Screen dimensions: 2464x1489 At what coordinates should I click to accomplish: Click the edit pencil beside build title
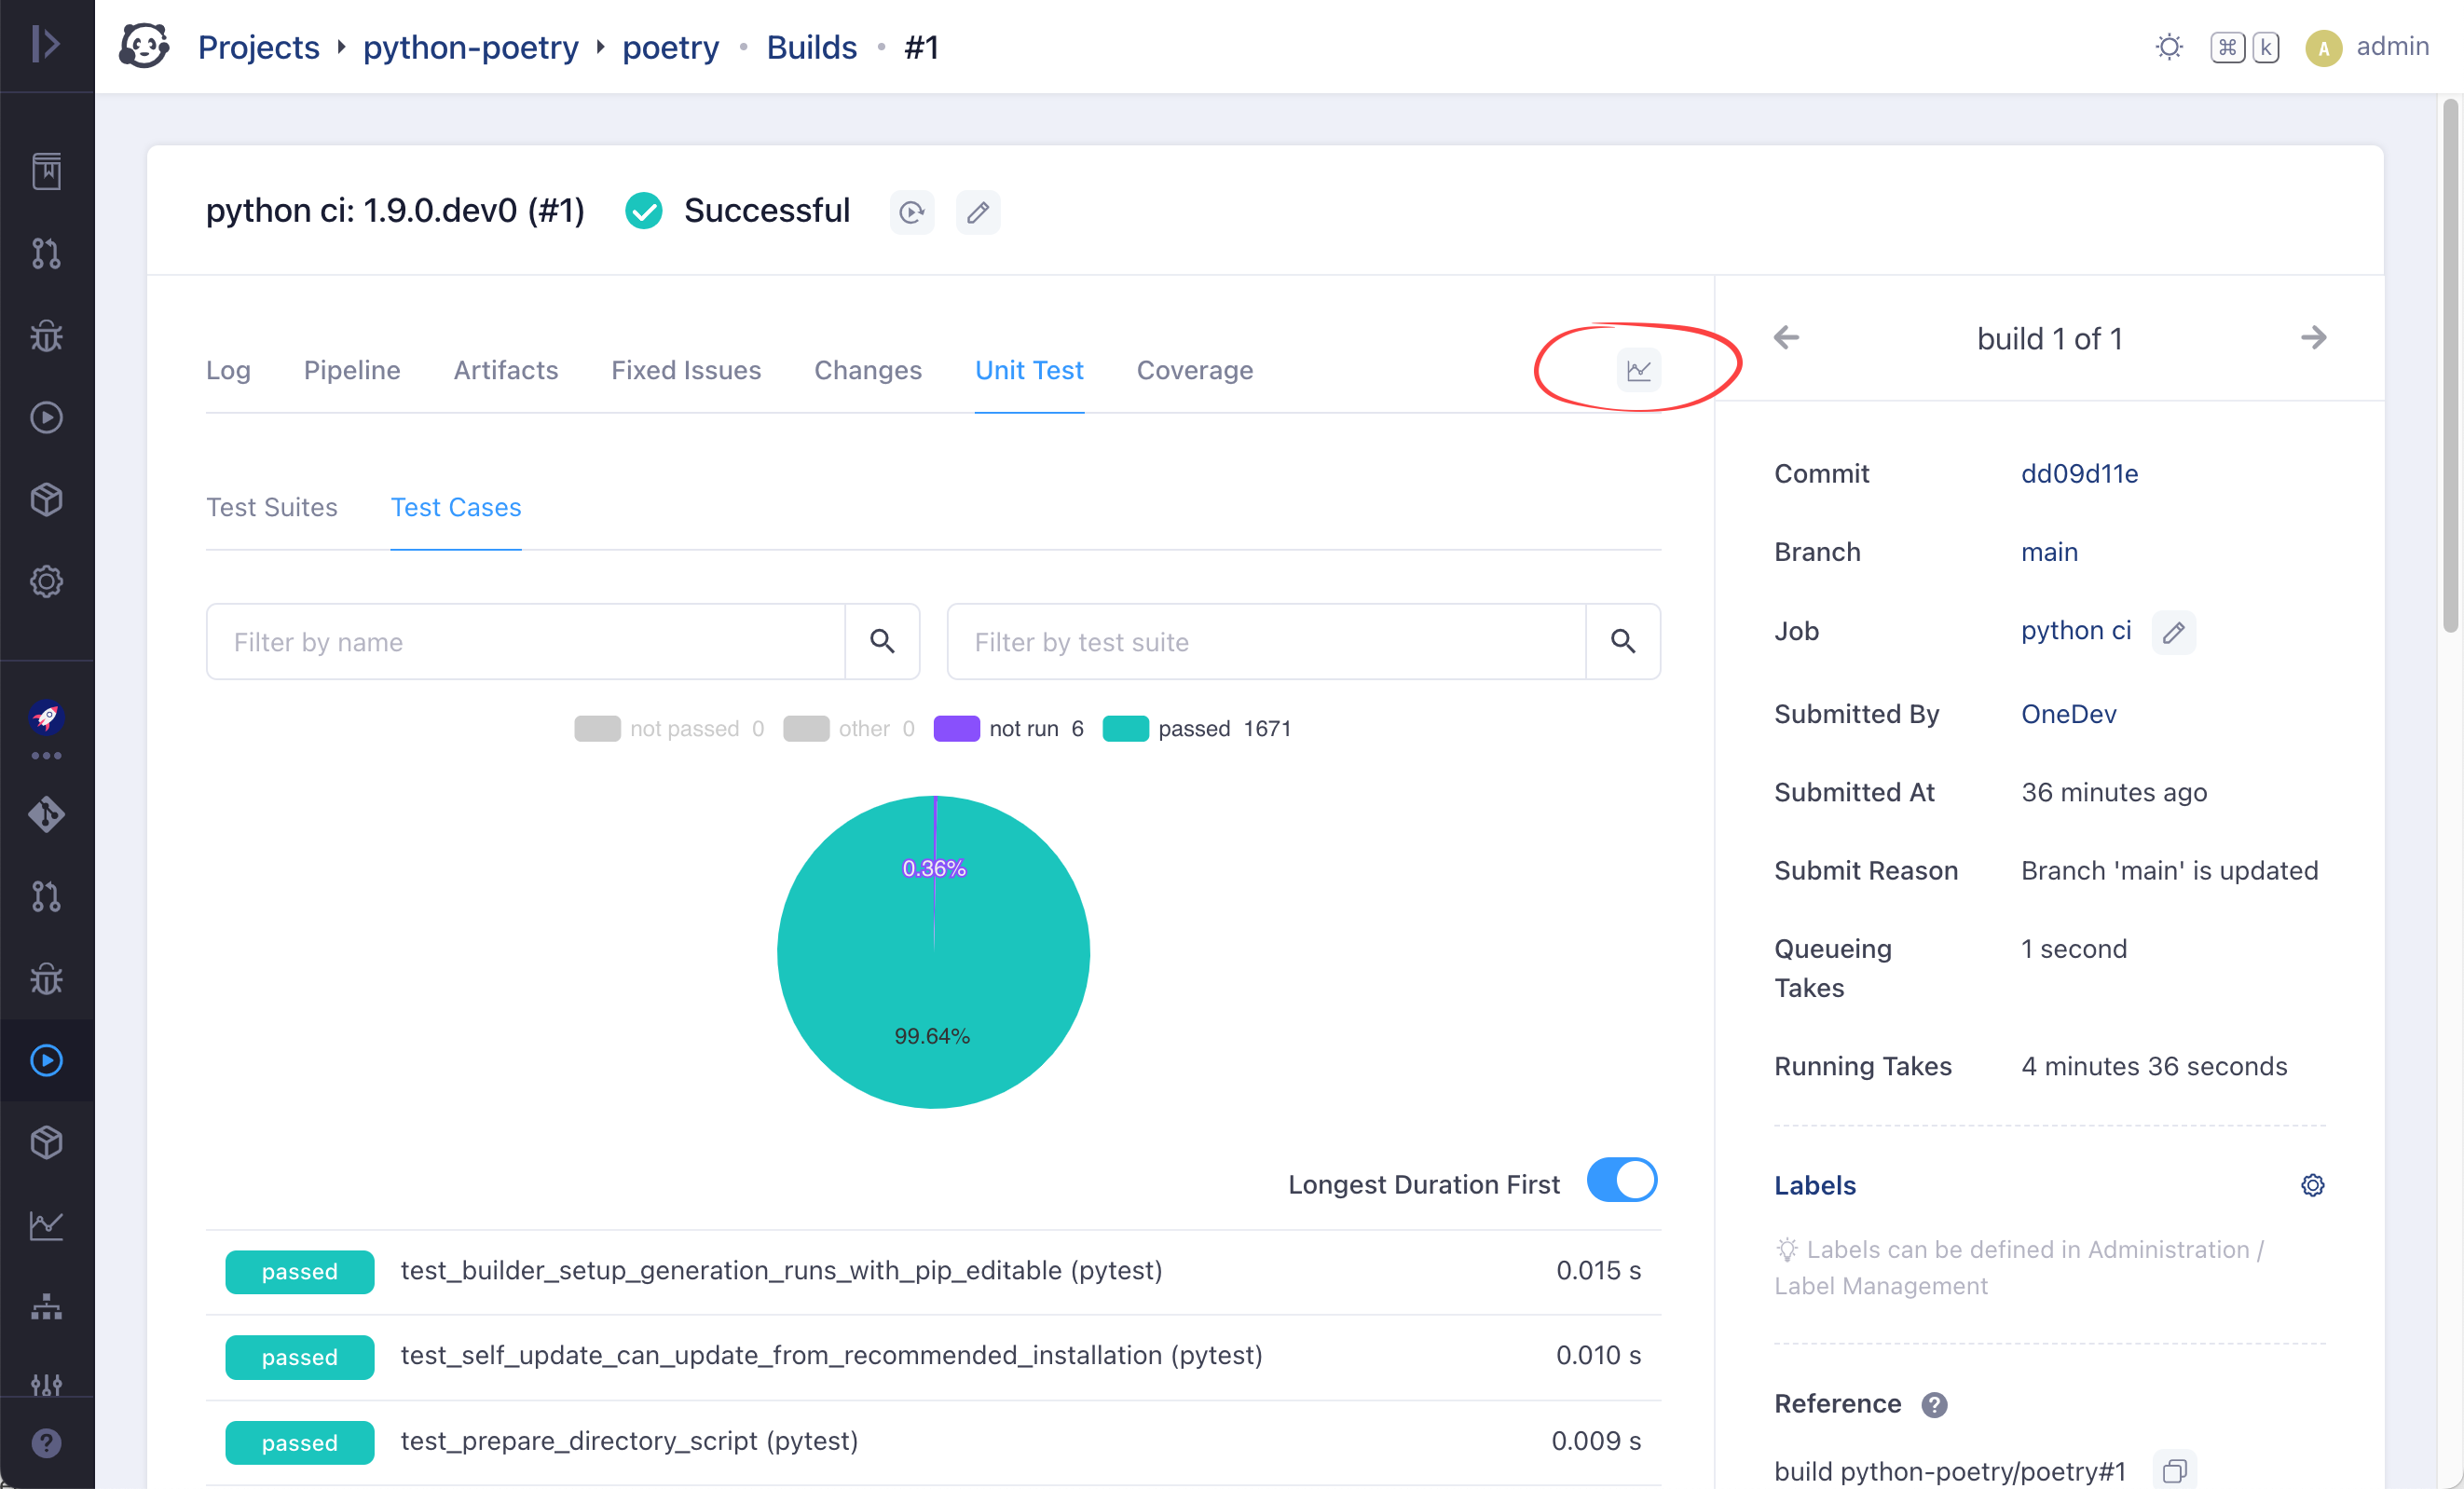(977, 212)
